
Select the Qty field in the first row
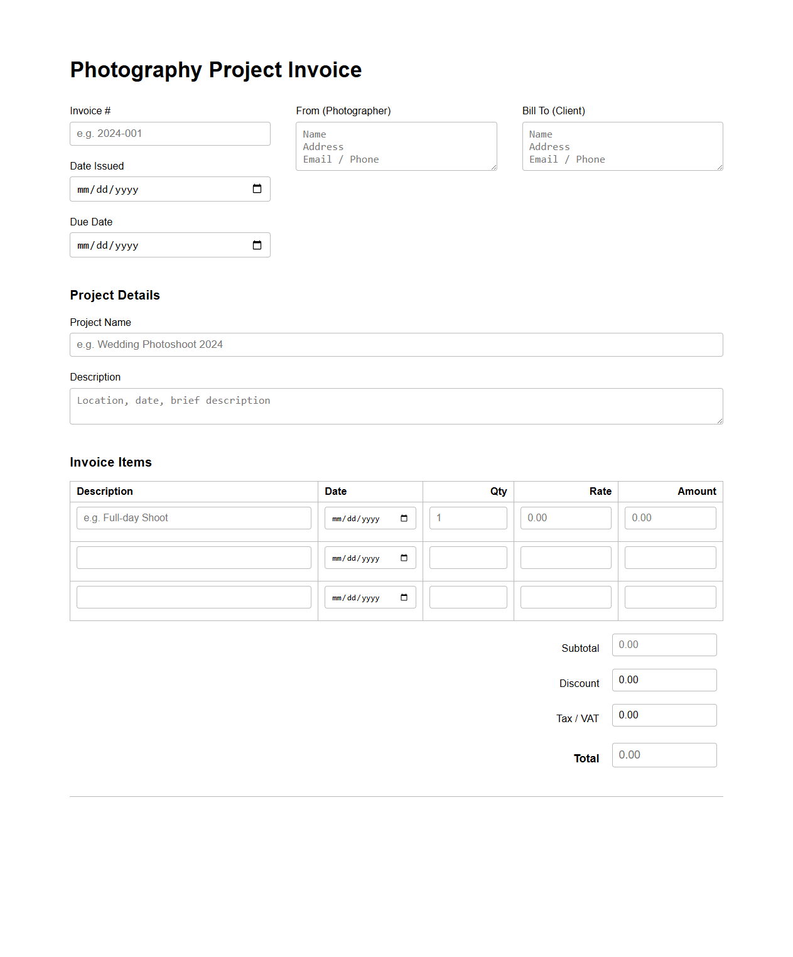[x=468, y=517]
